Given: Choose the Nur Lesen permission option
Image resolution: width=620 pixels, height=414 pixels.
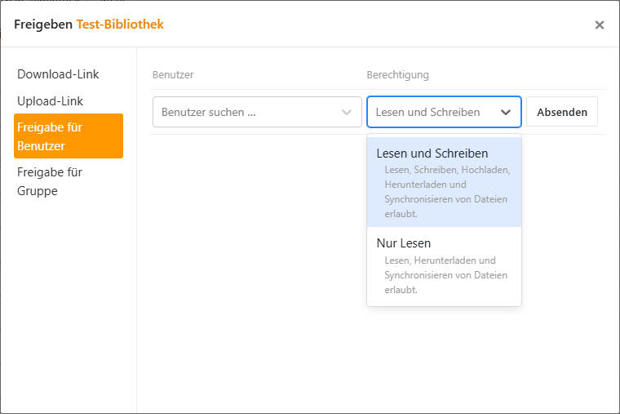Looking at the screenshot, I should pyautogui.click(x=444, y=266).
